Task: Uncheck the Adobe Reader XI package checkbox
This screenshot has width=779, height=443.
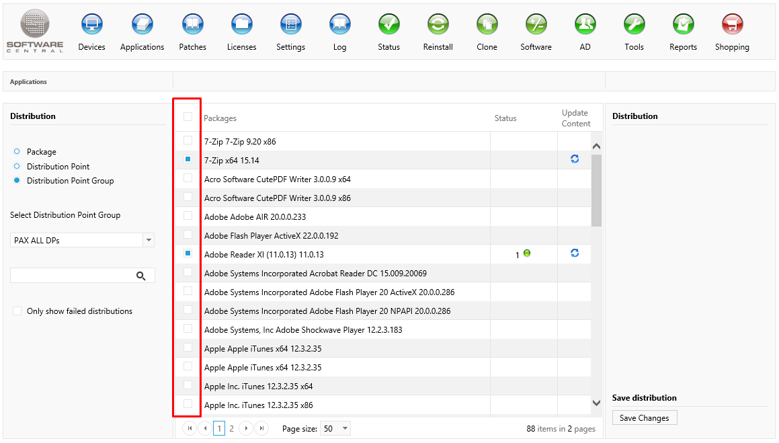Action: click(x=188, y=253)
